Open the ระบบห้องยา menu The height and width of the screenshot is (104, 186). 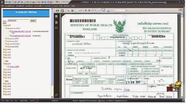coord(29,6)
